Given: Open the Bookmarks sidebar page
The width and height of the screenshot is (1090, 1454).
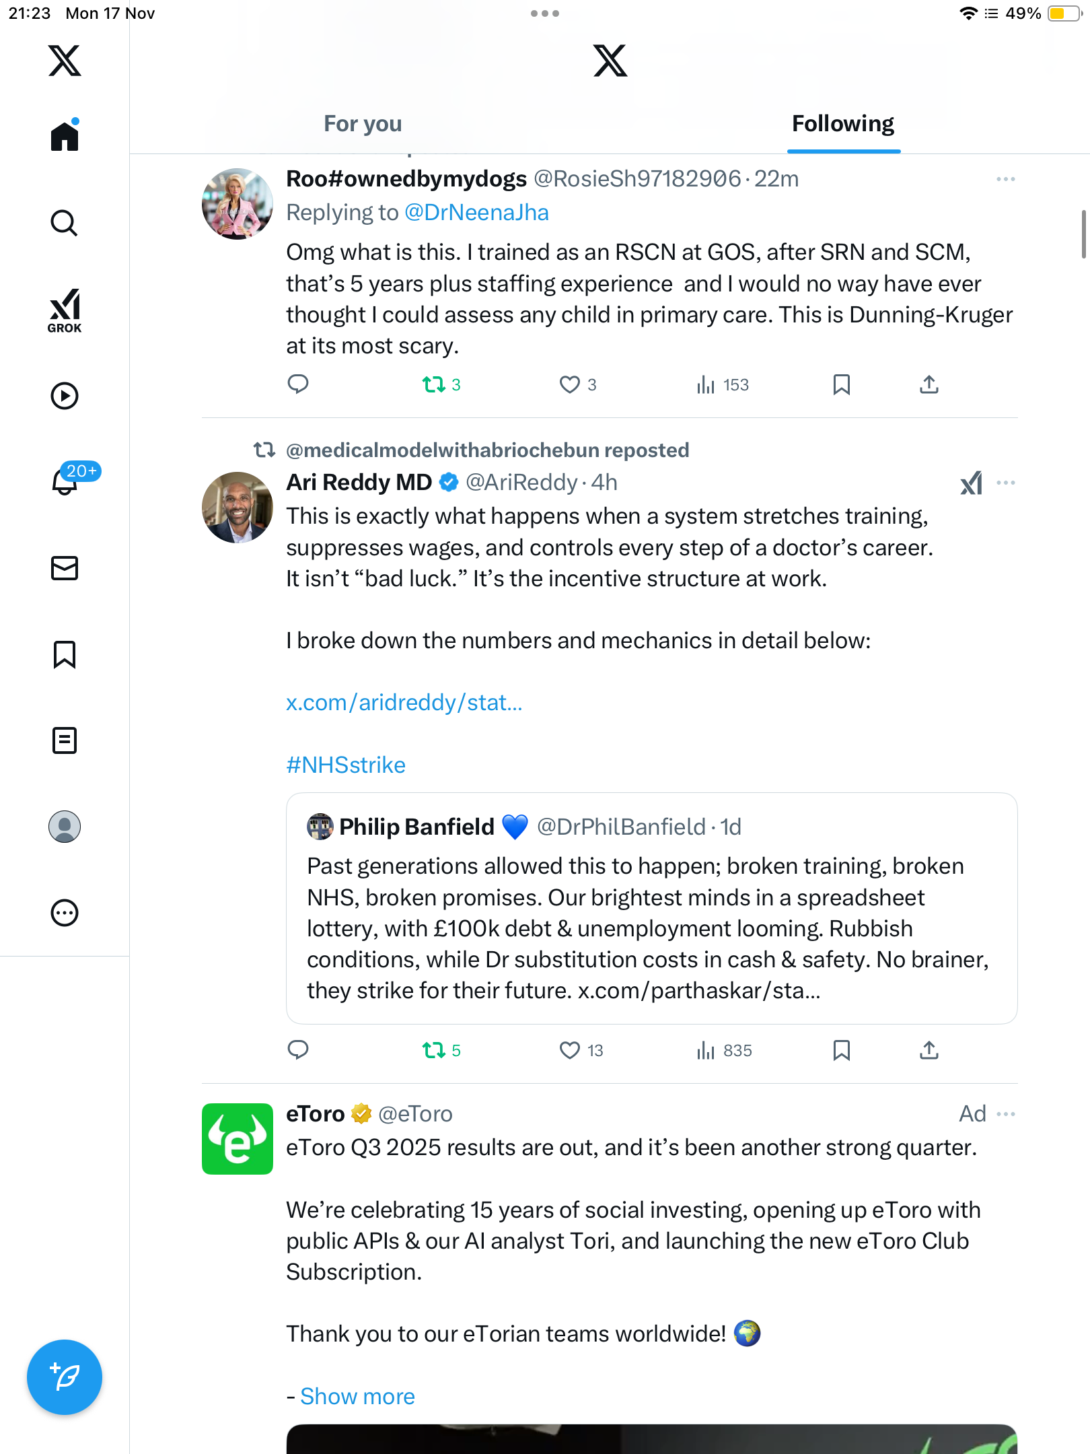Looking at the screenshot, I should pyautogui.click(x=65, y=654).
